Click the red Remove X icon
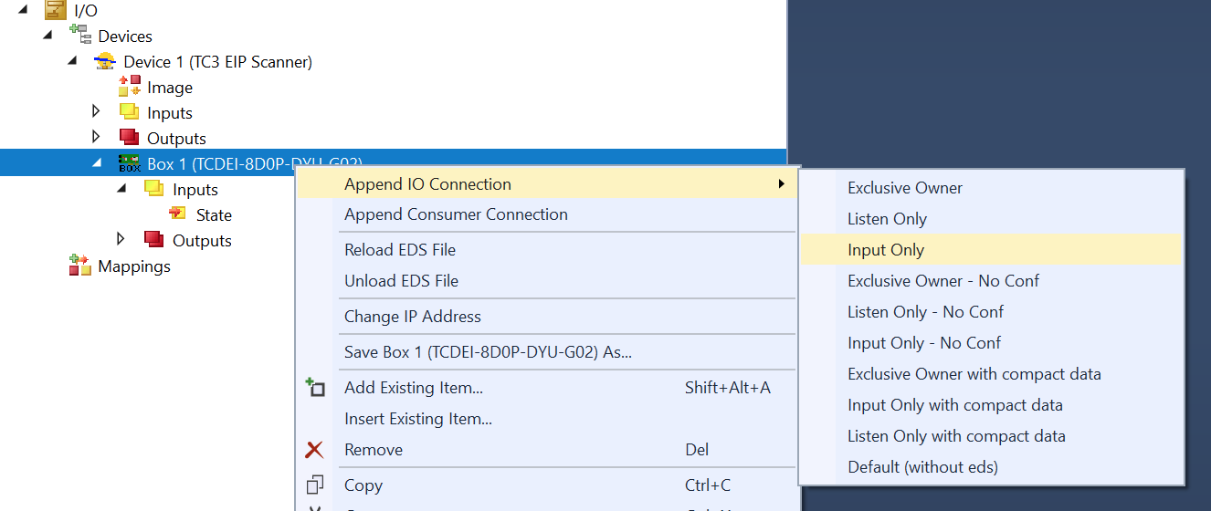The height and width of the screenshot is (511, 1211). click(x=314, y=450)
